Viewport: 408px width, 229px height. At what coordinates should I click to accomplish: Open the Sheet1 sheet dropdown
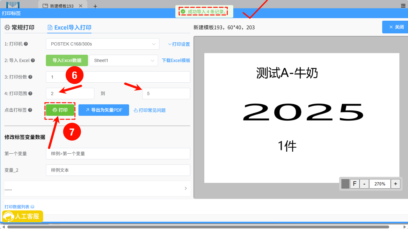point(123,60)
